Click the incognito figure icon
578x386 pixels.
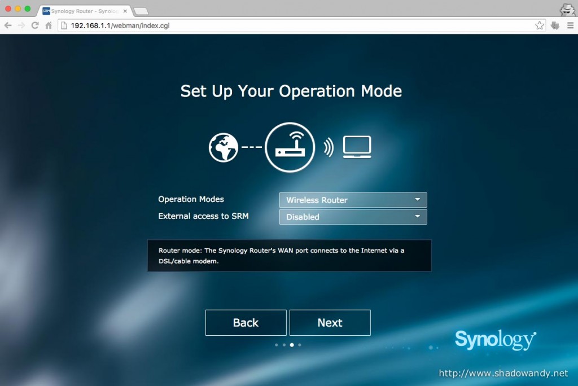click(567, 9)
